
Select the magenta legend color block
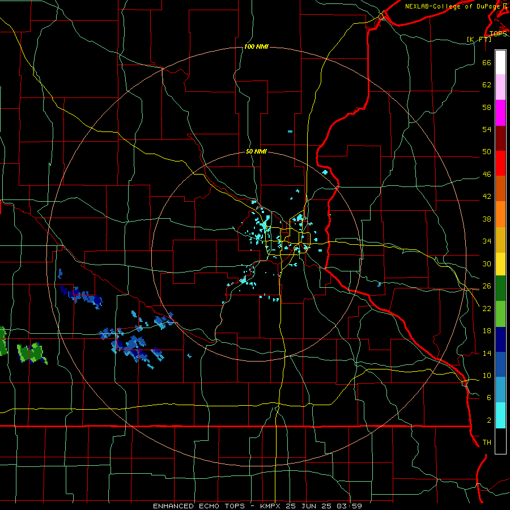click(500, 113)
